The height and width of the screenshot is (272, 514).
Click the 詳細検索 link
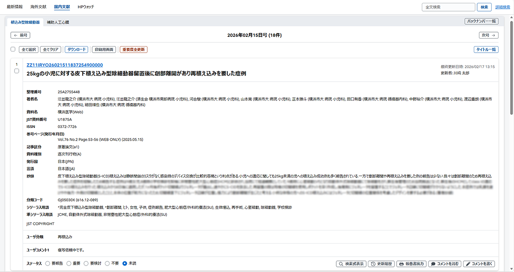(x=502, y=7)
